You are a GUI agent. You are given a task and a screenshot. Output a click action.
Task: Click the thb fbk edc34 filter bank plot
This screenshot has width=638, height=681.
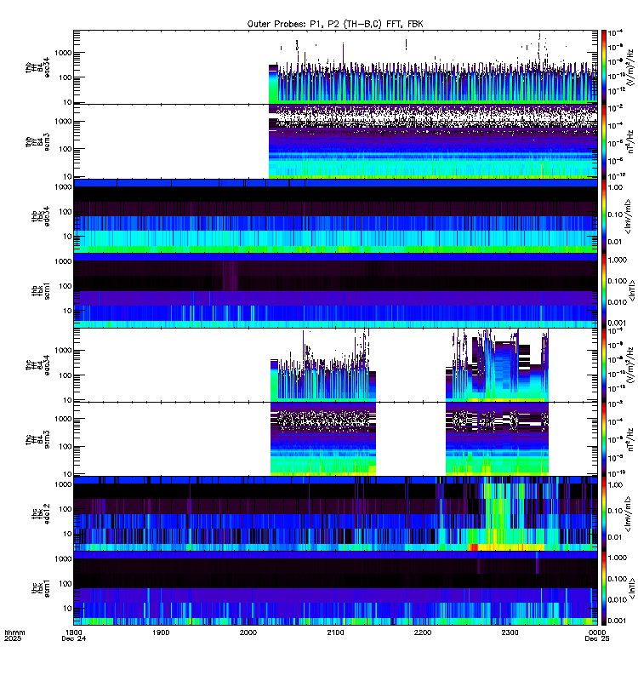tap(335, 216)
